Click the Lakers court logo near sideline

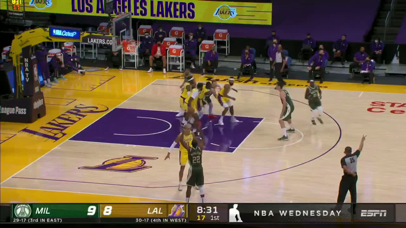click(119, 164)
